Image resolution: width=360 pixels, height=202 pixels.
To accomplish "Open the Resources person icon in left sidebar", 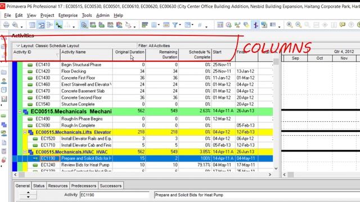I will click(4, 81).
